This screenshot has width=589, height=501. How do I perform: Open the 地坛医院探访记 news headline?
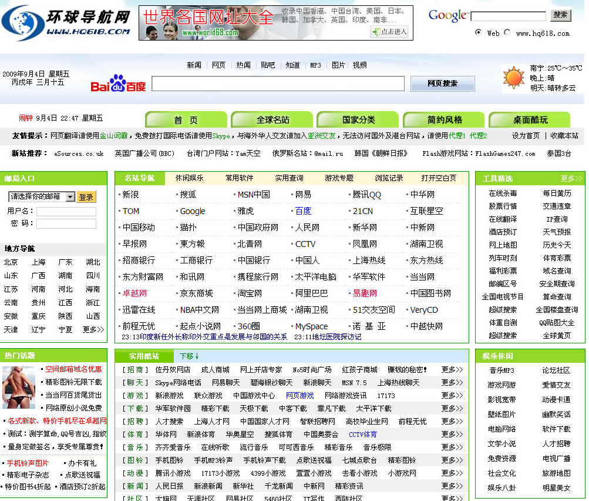pyautogui.click(x=336, y=337)
